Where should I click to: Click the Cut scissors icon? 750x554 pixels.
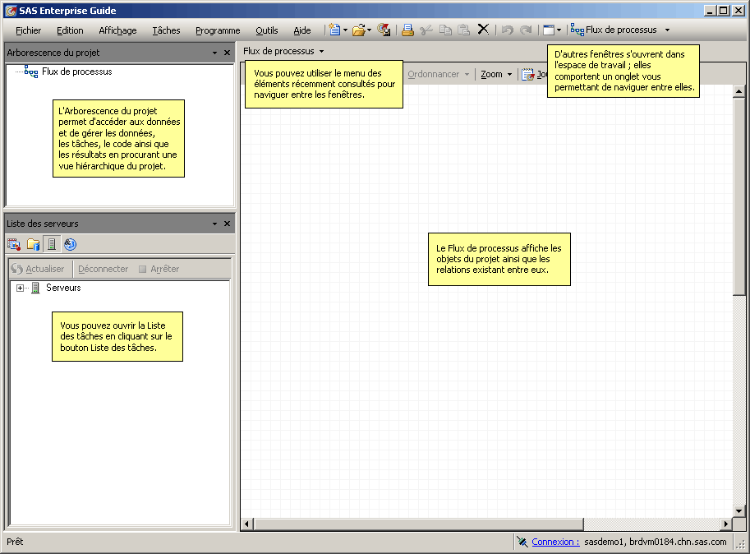tap(426, 30)
